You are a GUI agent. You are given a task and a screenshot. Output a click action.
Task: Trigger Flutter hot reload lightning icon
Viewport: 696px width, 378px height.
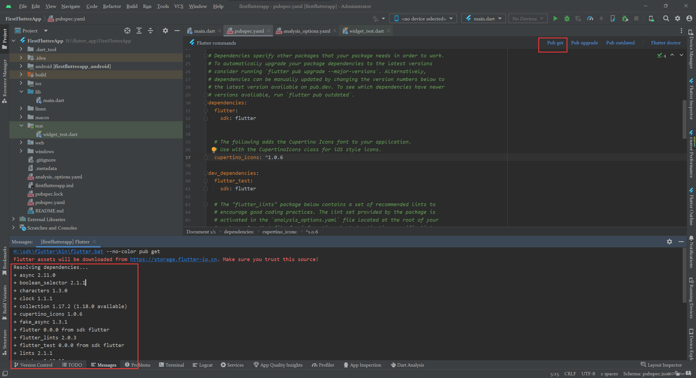pyautogui.click(x=601, y=18)
